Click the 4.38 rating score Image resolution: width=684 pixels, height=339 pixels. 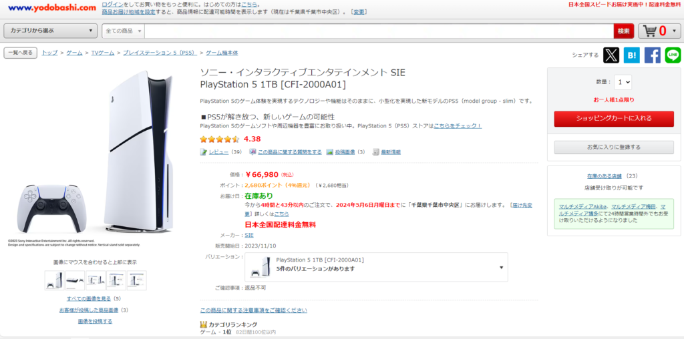[x=252, y=139]
